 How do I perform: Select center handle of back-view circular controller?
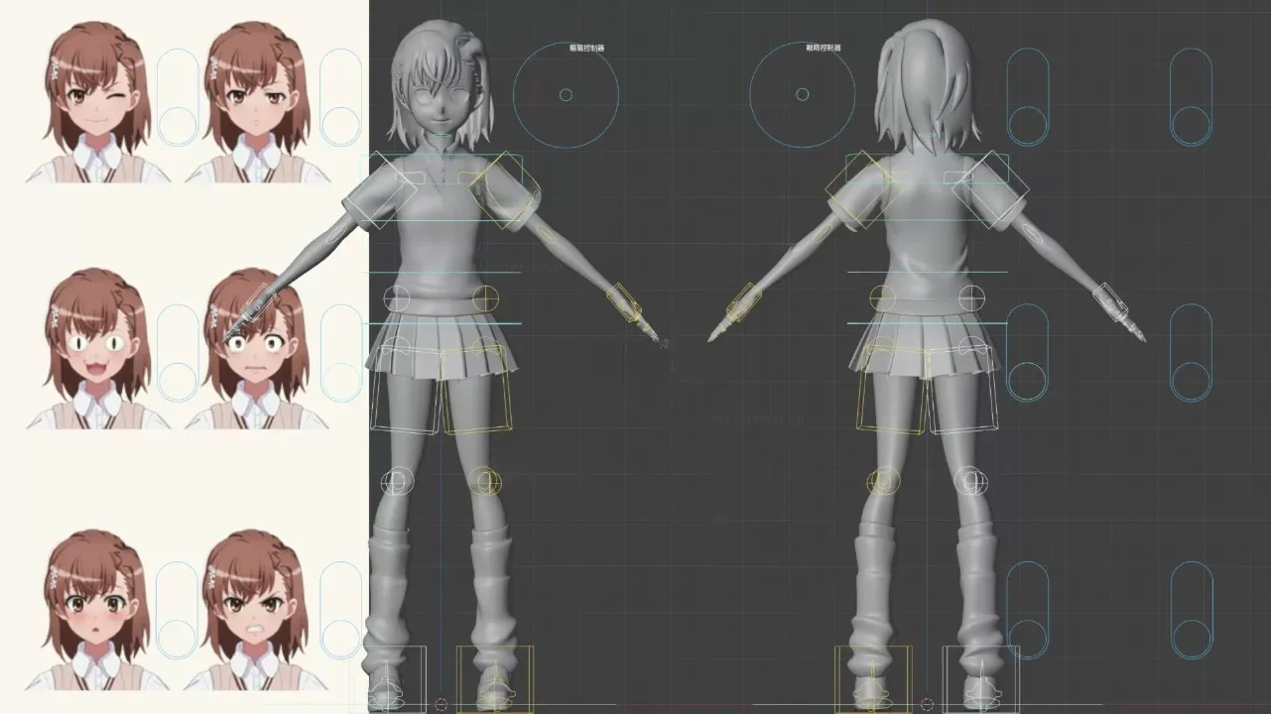[x=802, y=95]
